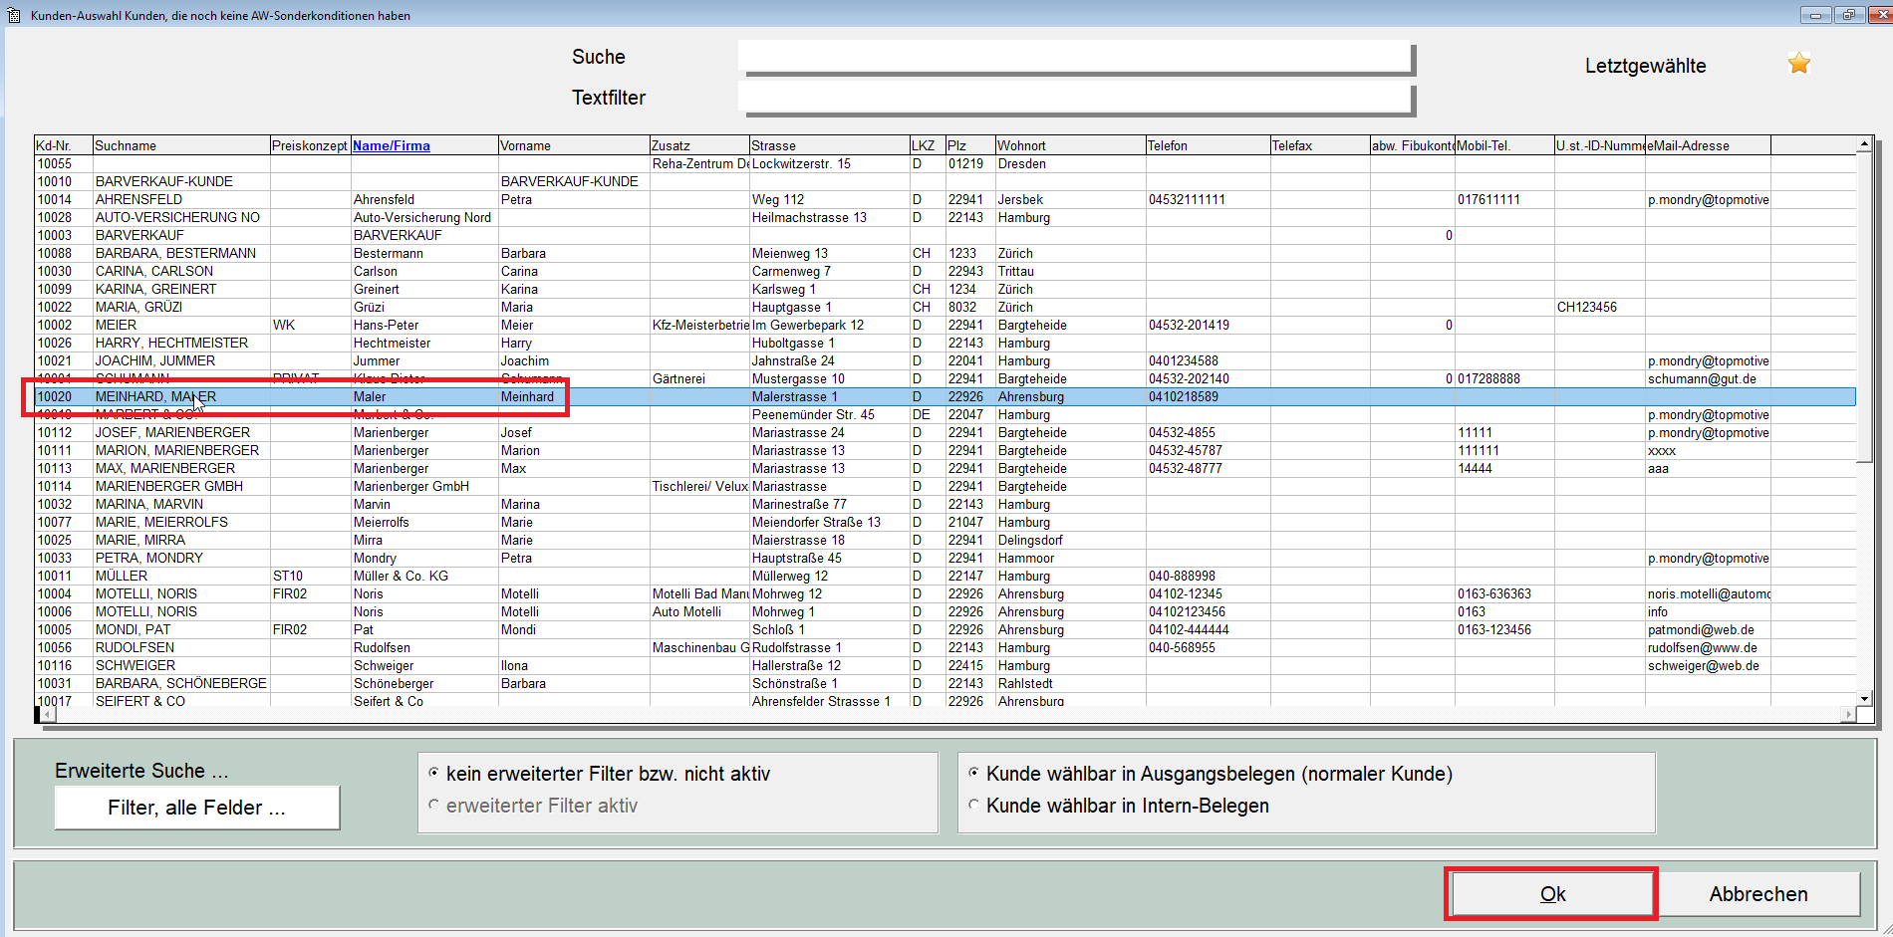Click the Letztgewählte star icon

pos(1798,64)
